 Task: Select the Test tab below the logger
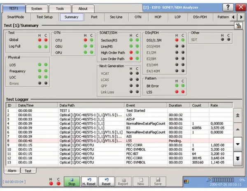28,170
